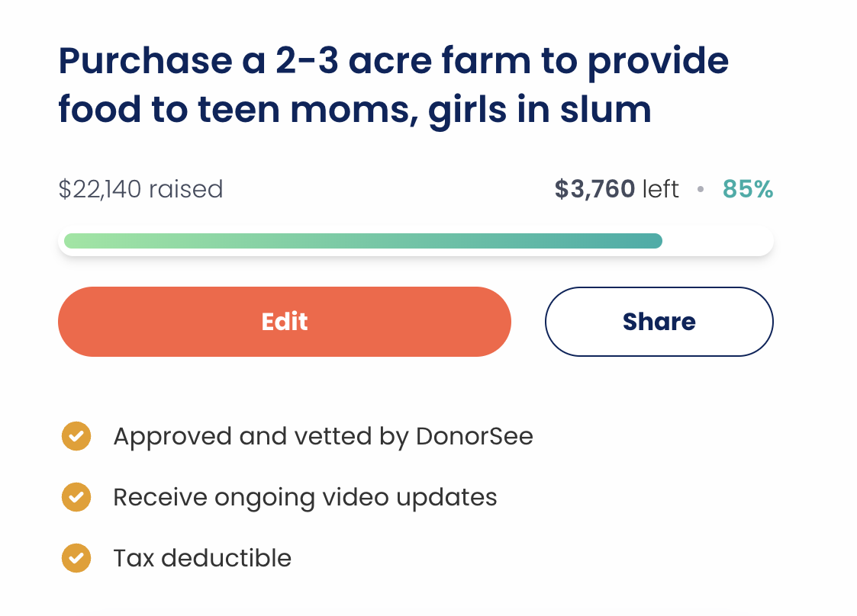This screenshot has width=857, height=616.
Task: Select the 85% funded percentage
Action: tap(748, 189)
